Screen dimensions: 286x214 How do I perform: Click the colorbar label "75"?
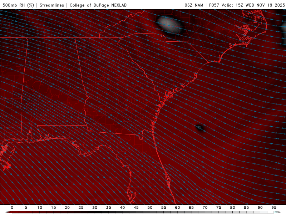click(x=219, y=208)
